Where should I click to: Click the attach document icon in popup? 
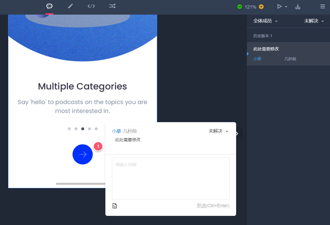coord(115,206)
